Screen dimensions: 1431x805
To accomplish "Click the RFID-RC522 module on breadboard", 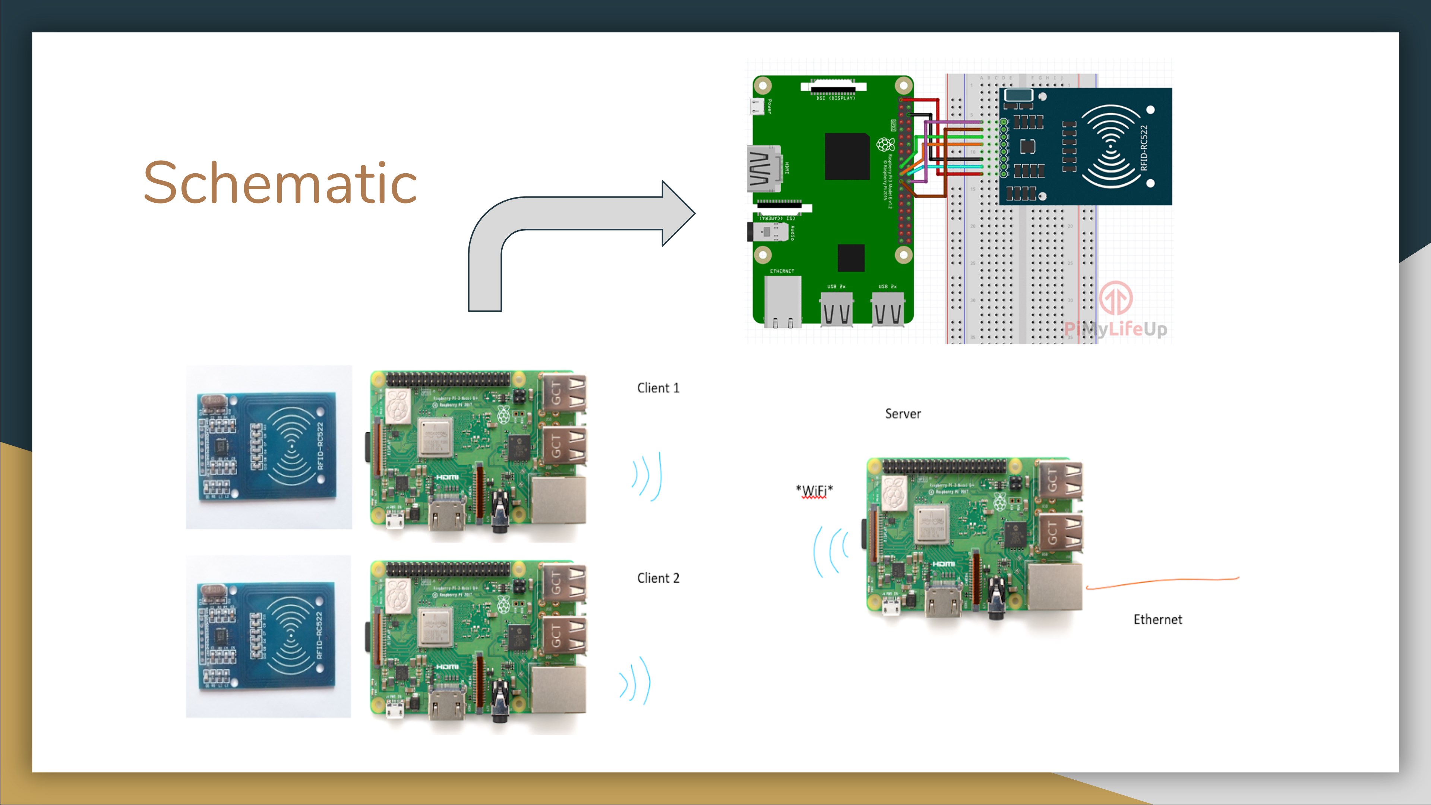I will click(x=1086, y=146).
